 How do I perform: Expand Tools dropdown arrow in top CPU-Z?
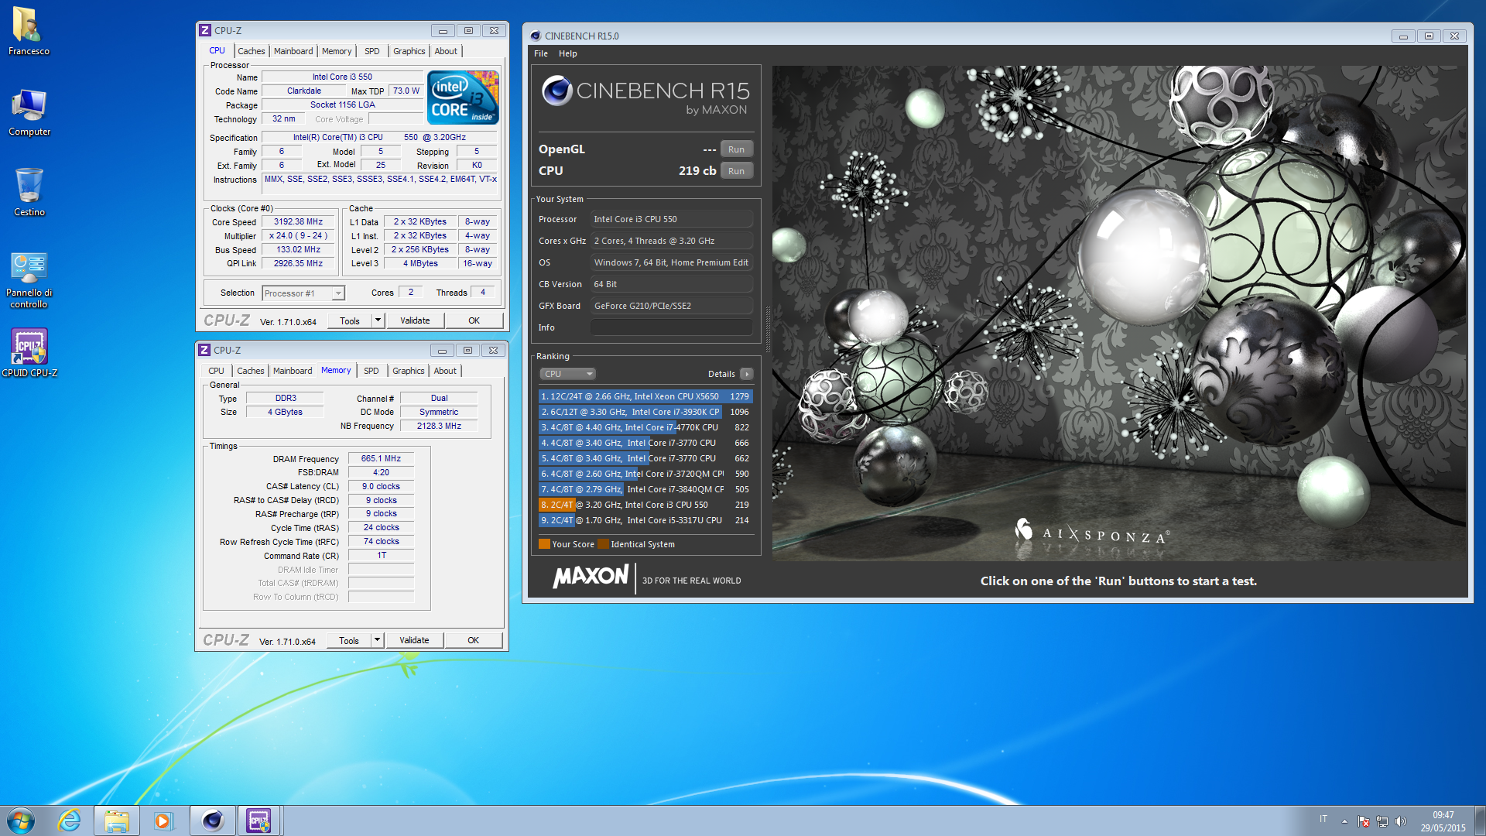378,320
